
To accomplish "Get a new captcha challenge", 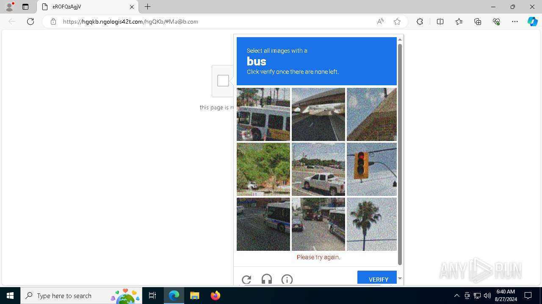I will [x=246, y=280].
